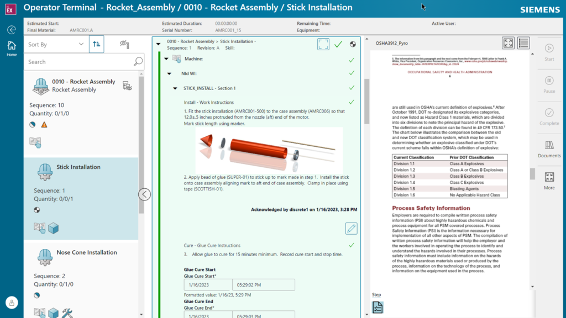Click the Step checklist document icon
Image resolution: width=566 pixels, height=318 pixels.
pos(378,308)
